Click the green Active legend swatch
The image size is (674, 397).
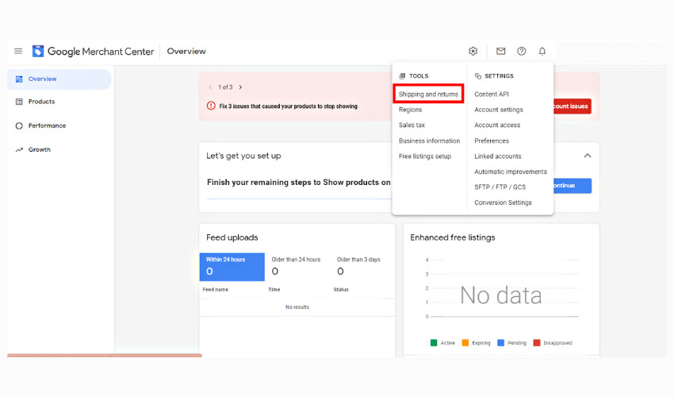[434, 343]
